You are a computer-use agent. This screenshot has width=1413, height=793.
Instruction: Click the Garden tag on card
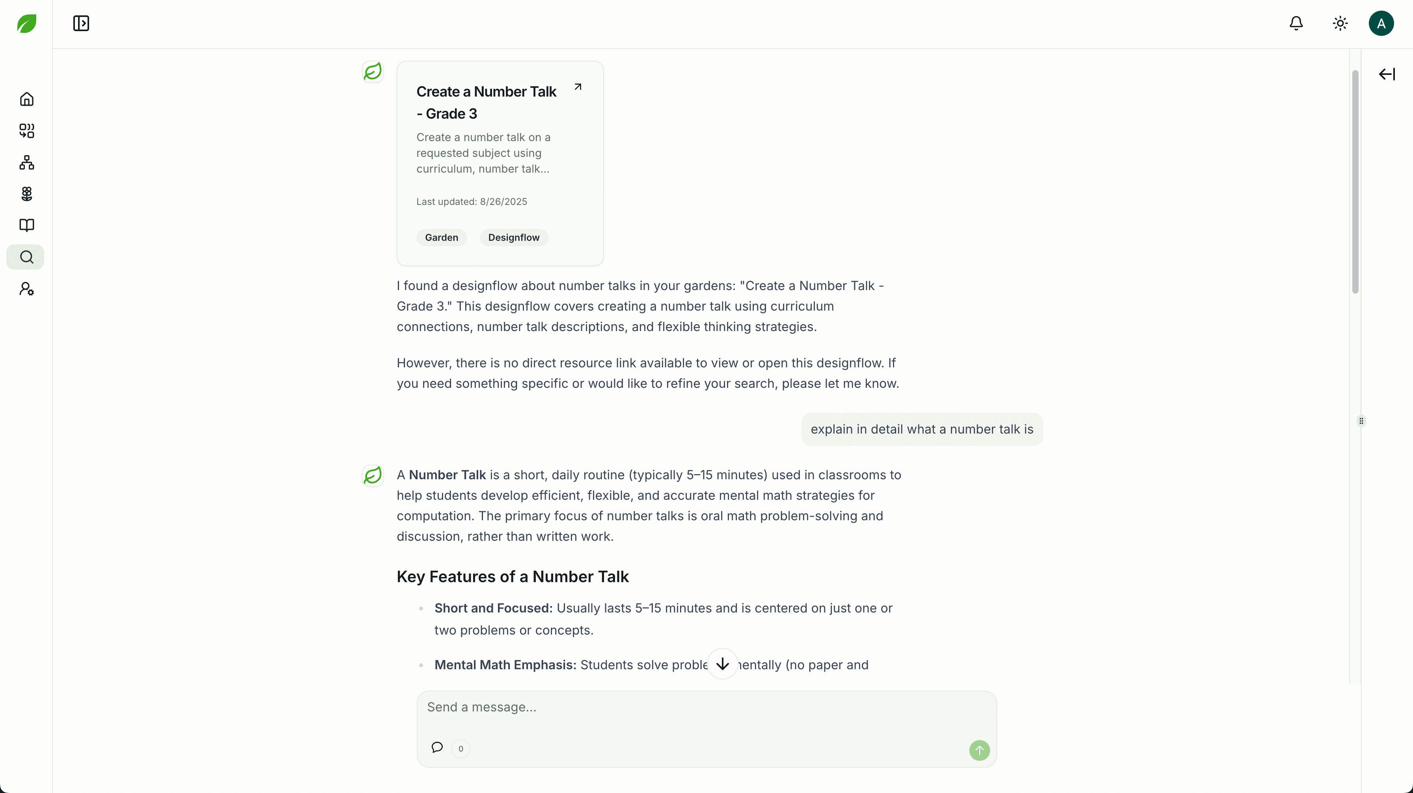[441, 237]
